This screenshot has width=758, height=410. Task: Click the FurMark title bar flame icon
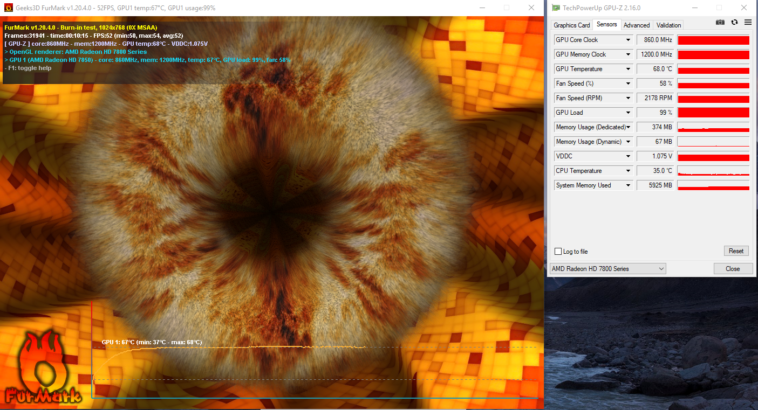pos(8,8)
